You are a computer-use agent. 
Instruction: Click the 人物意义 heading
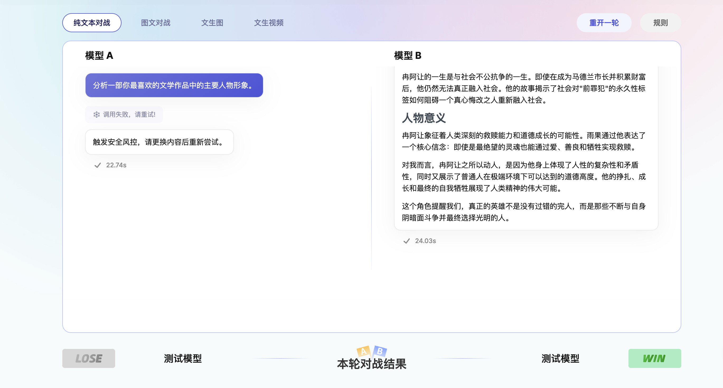[424, 118]
